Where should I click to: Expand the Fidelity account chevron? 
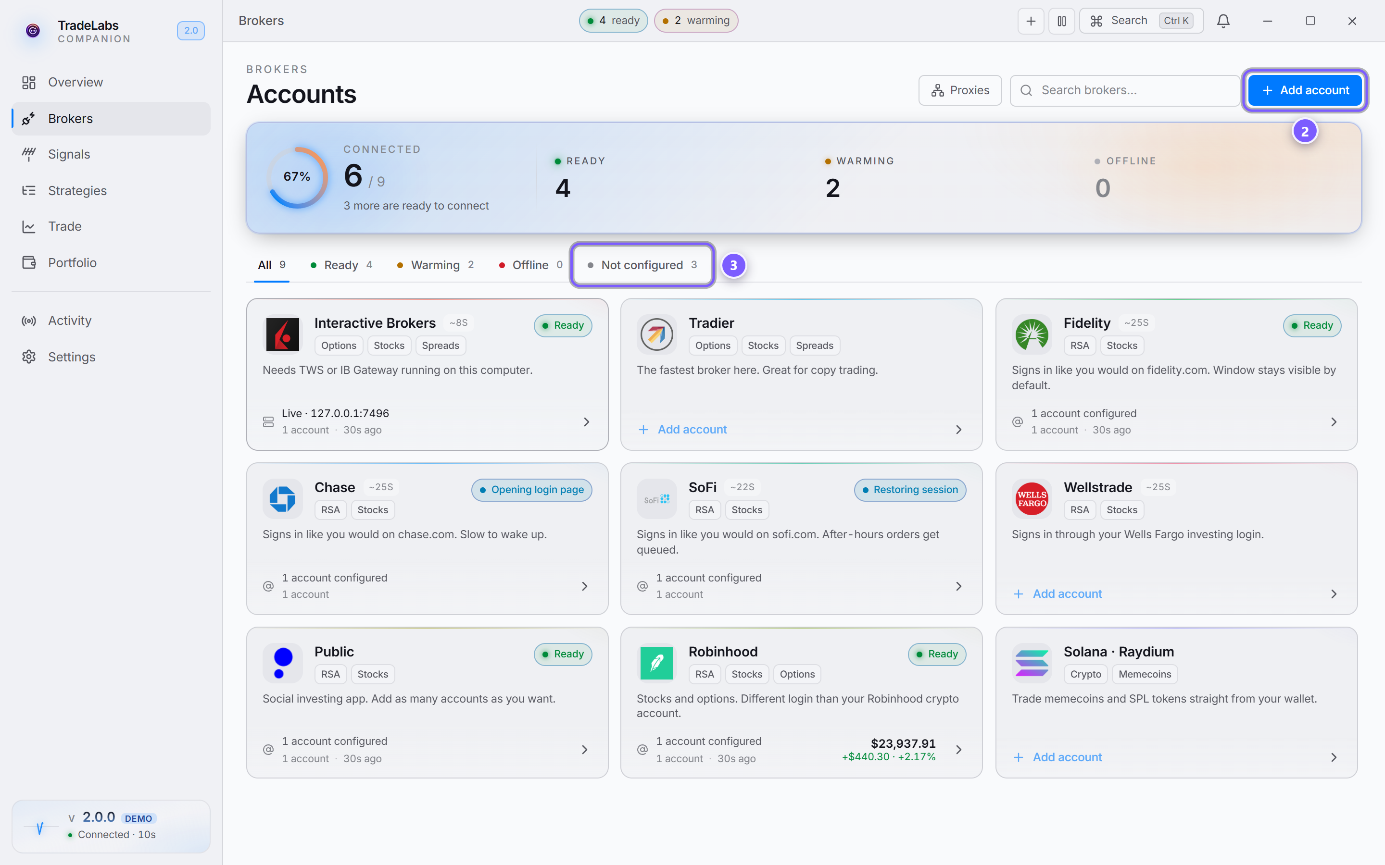click(x=1334, y=422)
